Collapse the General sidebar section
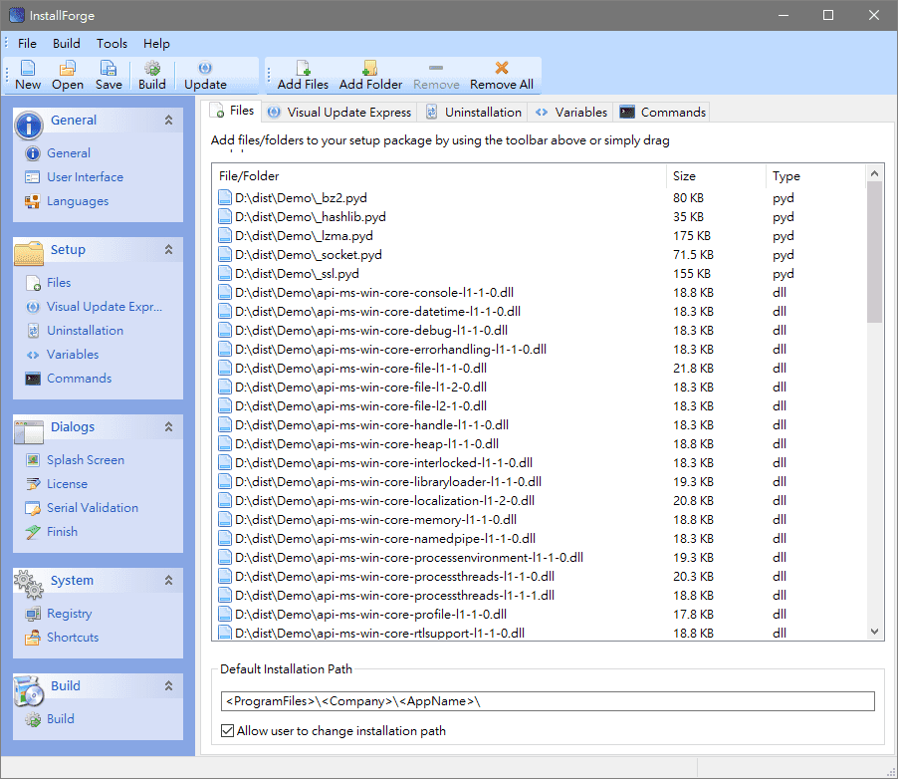Viewport: 898px width, 779px height. [x=168, y=120]
